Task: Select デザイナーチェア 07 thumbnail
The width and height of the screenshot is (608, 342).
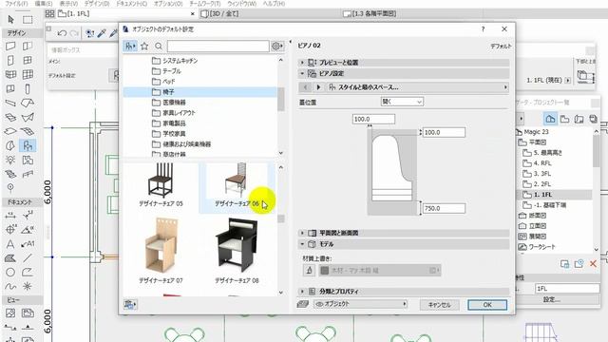Action: pyautogui.click(x=161, y=250)
